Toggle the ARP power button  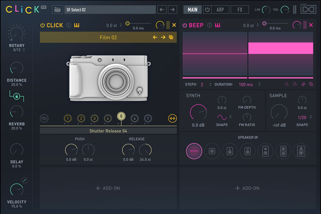click(x=207, y=10)
